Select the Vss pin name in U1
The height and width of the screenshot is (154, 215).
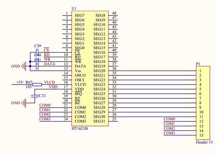coord(78,71)
